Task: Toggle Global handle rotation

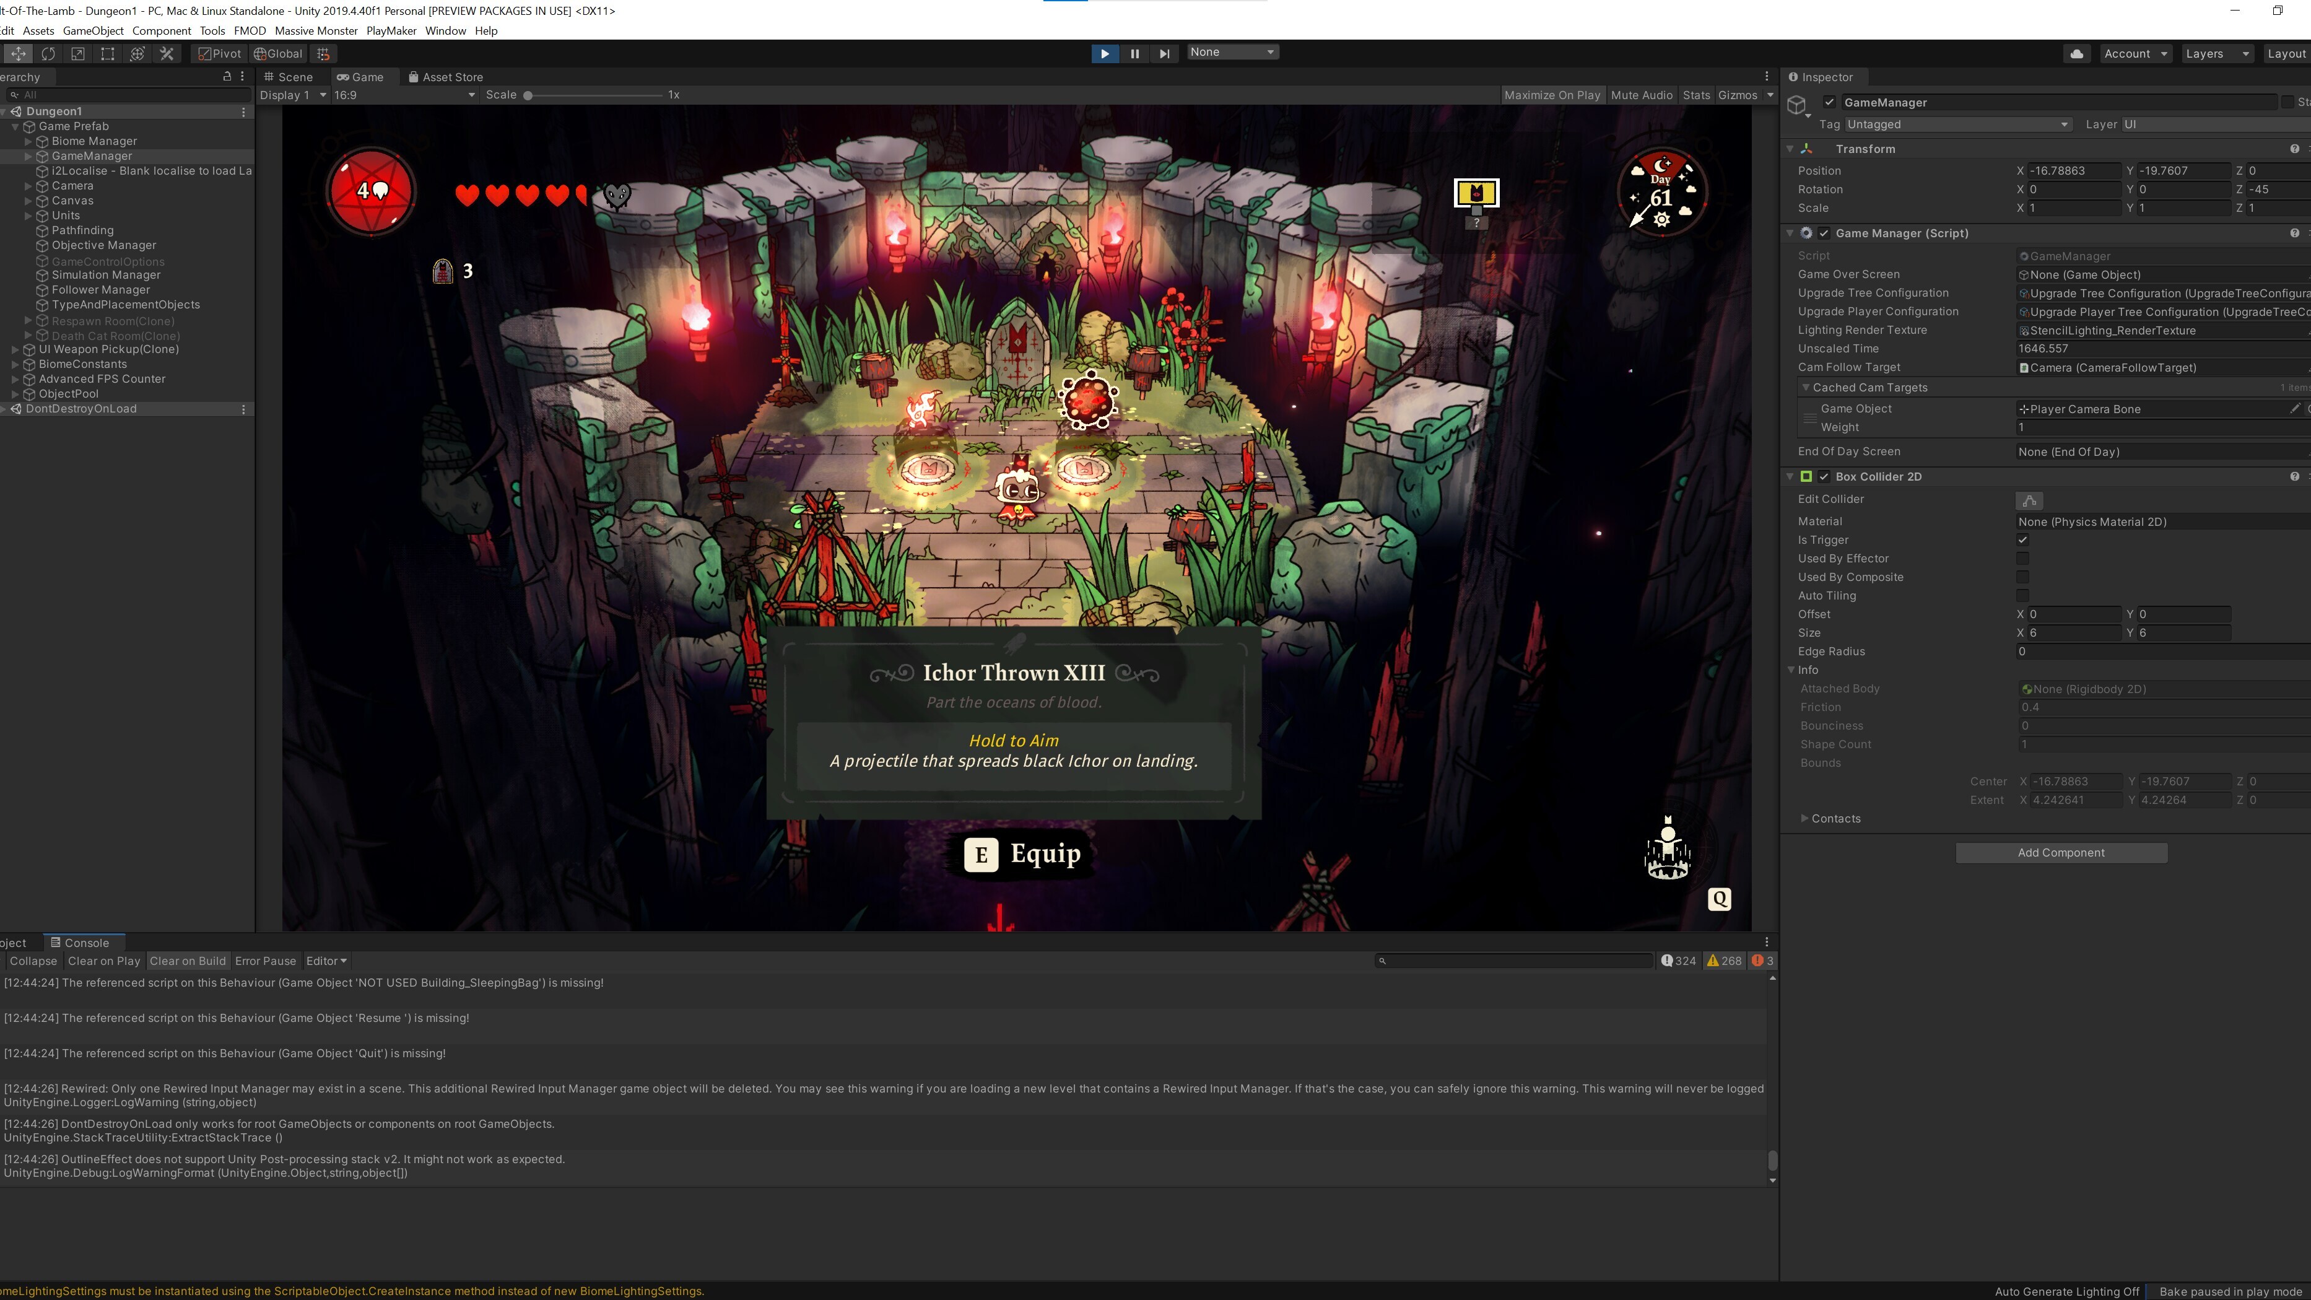Action: (278, 54)
